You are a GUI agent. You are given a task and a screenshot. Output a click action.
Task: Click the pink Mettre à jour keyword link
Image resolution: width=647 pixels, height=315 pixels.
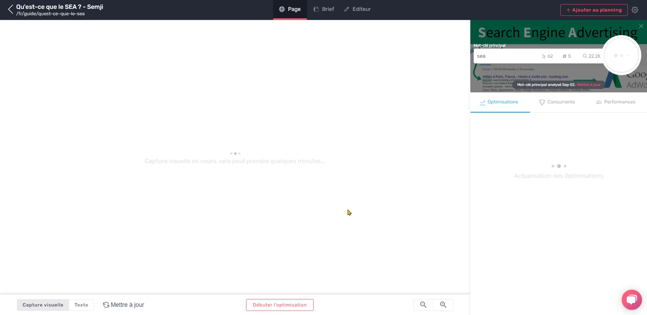pyautogui.click(x=589, y=85)
